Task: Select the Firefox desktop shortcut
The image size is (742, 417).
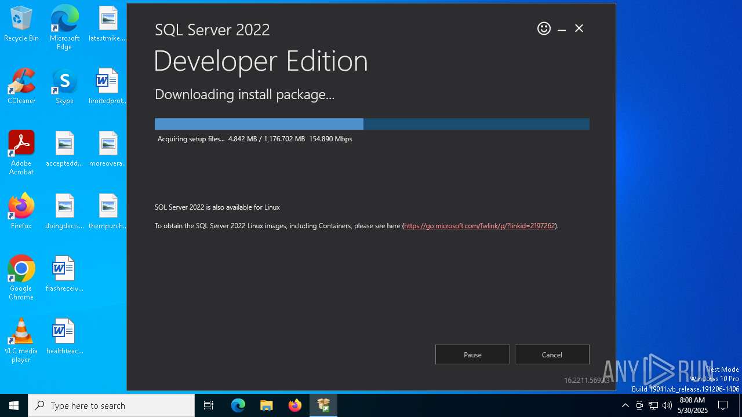Action: 21,212
